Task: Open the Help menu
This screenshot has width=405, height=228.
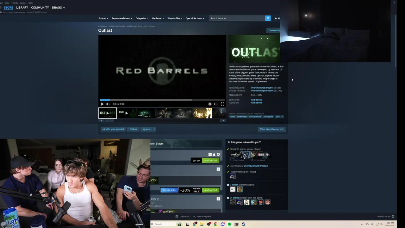Action: (x=30, y=3)
